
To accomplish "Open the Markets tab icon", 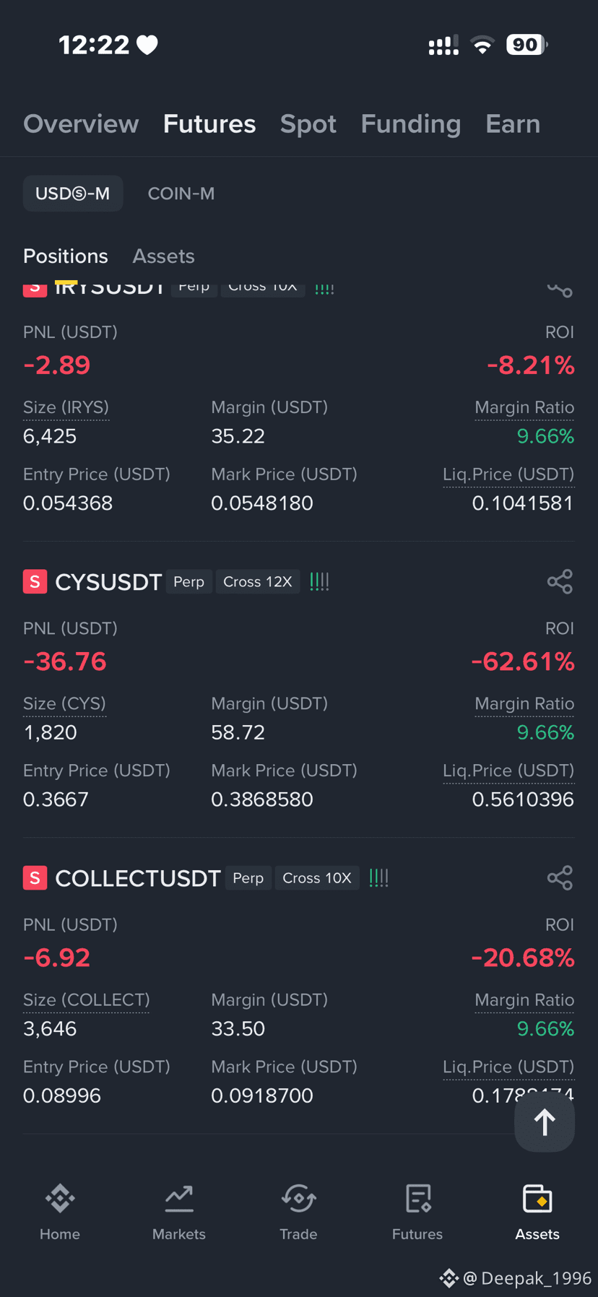I will 179,1199.
